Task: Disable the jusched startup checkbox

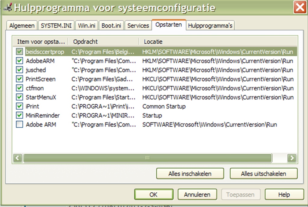Action: [20, 70]
